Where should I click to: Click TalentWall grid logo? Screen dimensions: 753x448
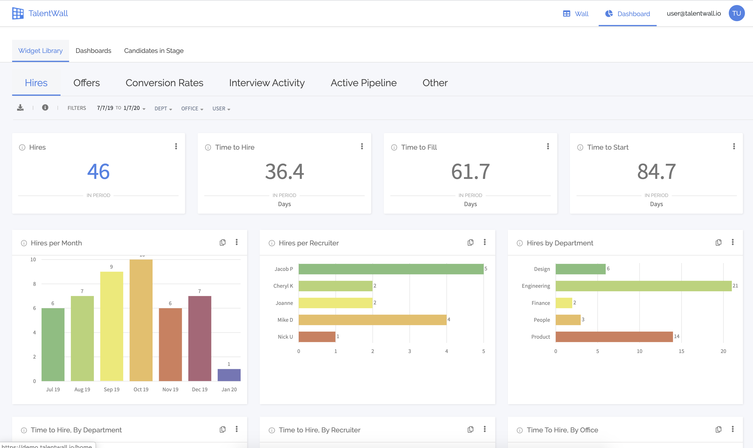18,13
